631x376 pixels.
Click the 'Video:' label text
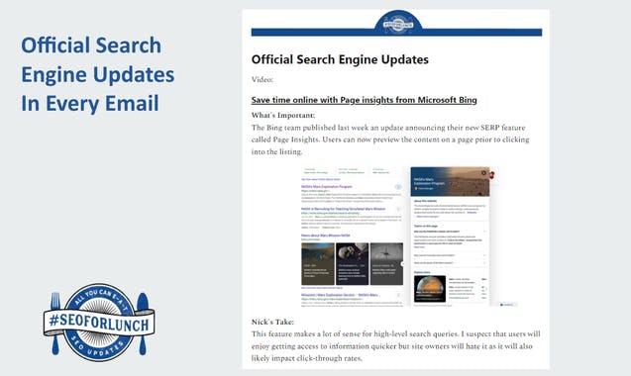263,79
